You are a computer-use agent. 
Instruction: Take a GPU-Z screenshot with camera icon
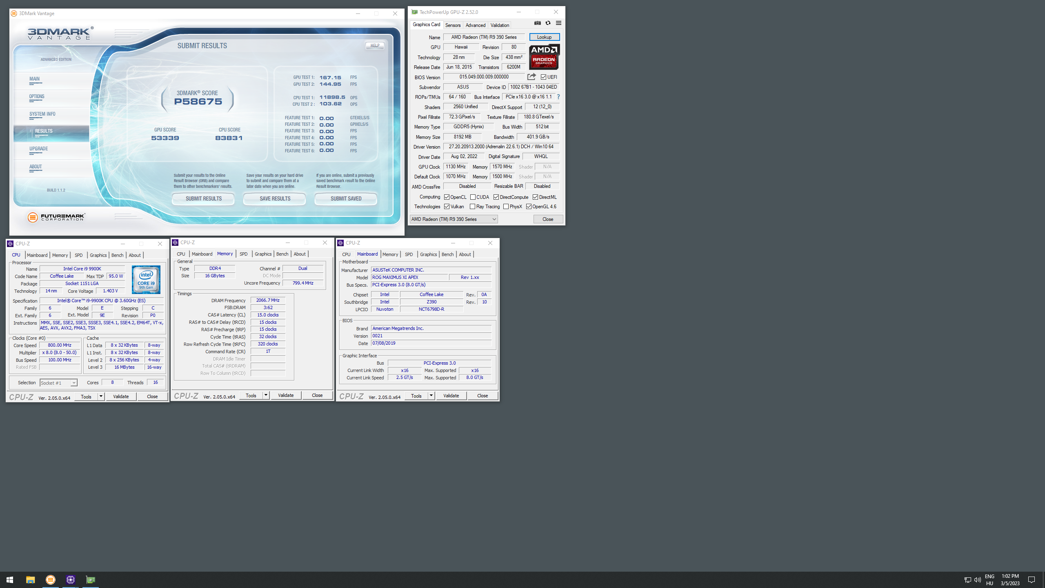[538, 23]
